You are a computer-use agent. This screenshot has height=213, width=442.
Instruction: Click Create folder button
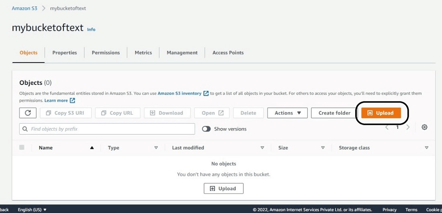click(334, 113)
